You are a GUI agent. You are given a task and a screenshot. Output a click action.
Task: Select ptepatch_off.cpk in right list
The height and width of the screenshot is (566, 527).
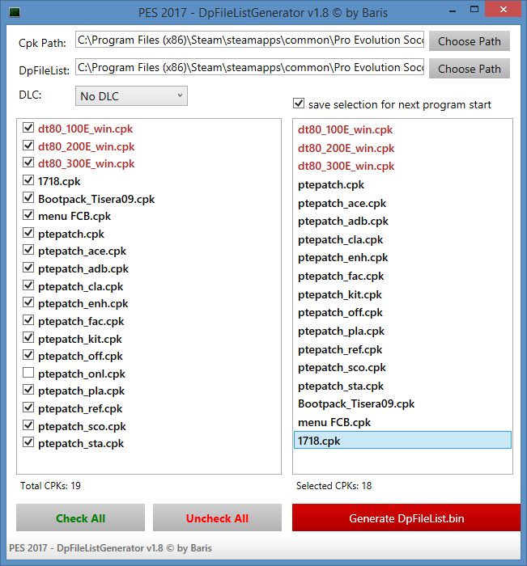(402, 313)
